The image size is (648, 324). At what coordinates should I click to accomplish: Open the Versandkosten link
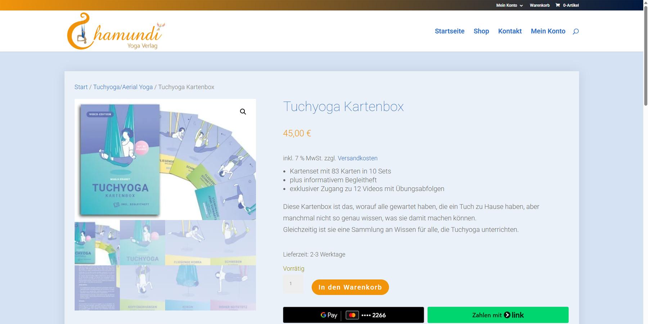coord(357,158)
